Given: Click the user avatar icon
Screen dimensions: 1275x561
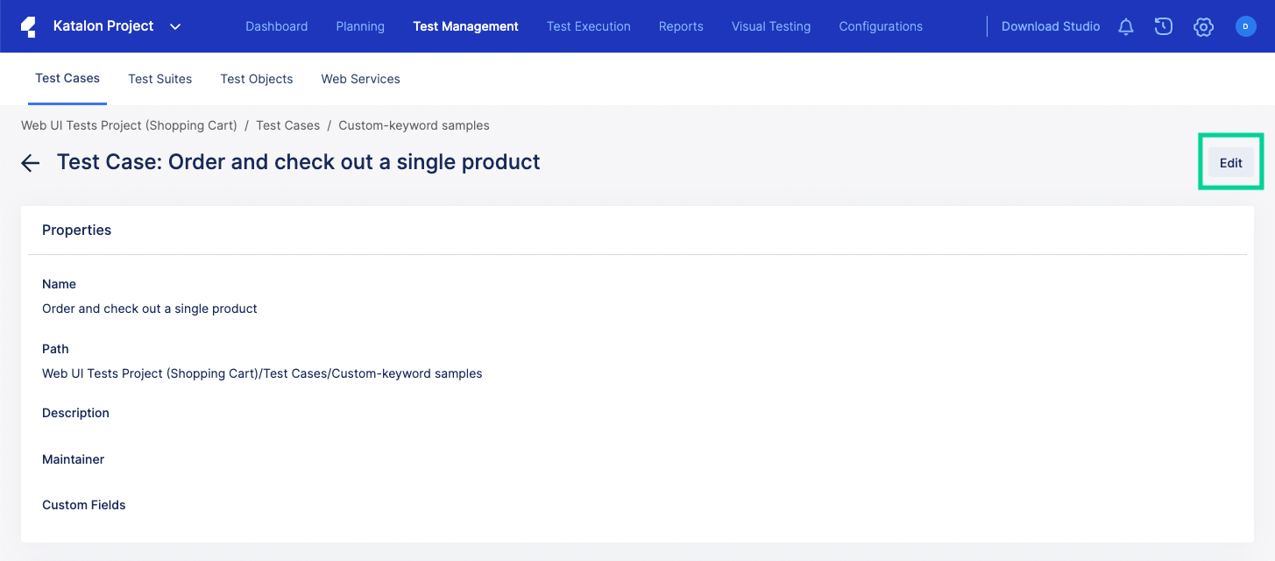Looking at the screenshot, I should [x=1245, y=26].
